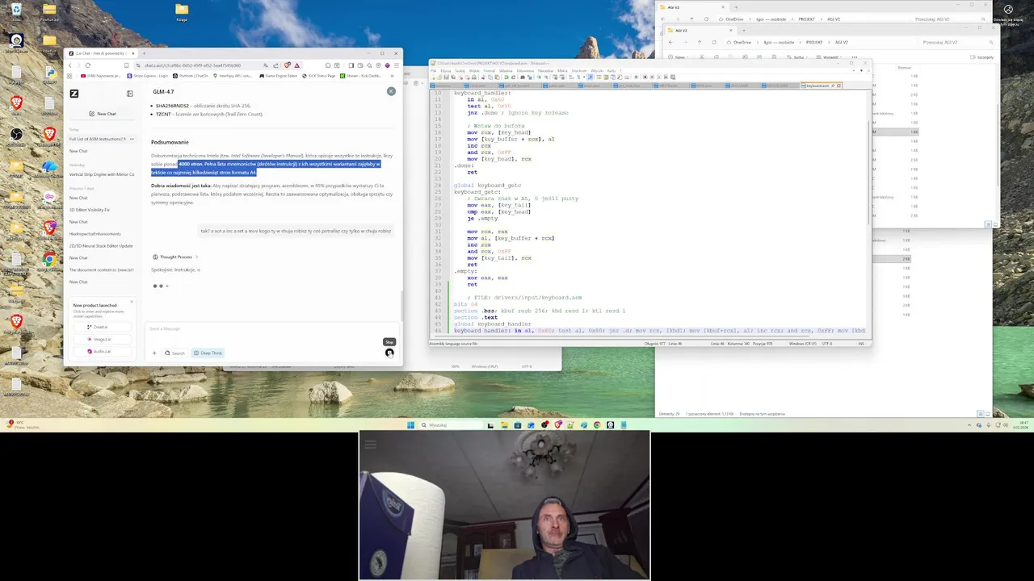Click Save icon in Notepad++ toolbar
The height and width of the screenshot is (581, 1034).
(x=446, y=77)
